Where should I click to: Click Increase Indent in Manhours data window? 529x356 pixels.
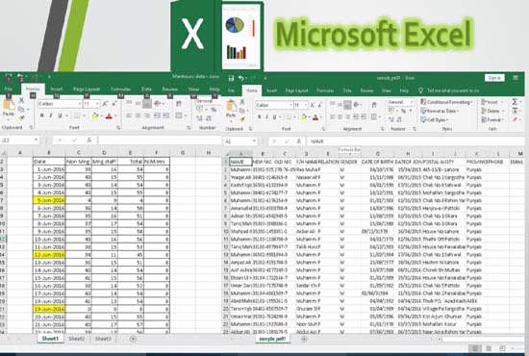(166, 115)
